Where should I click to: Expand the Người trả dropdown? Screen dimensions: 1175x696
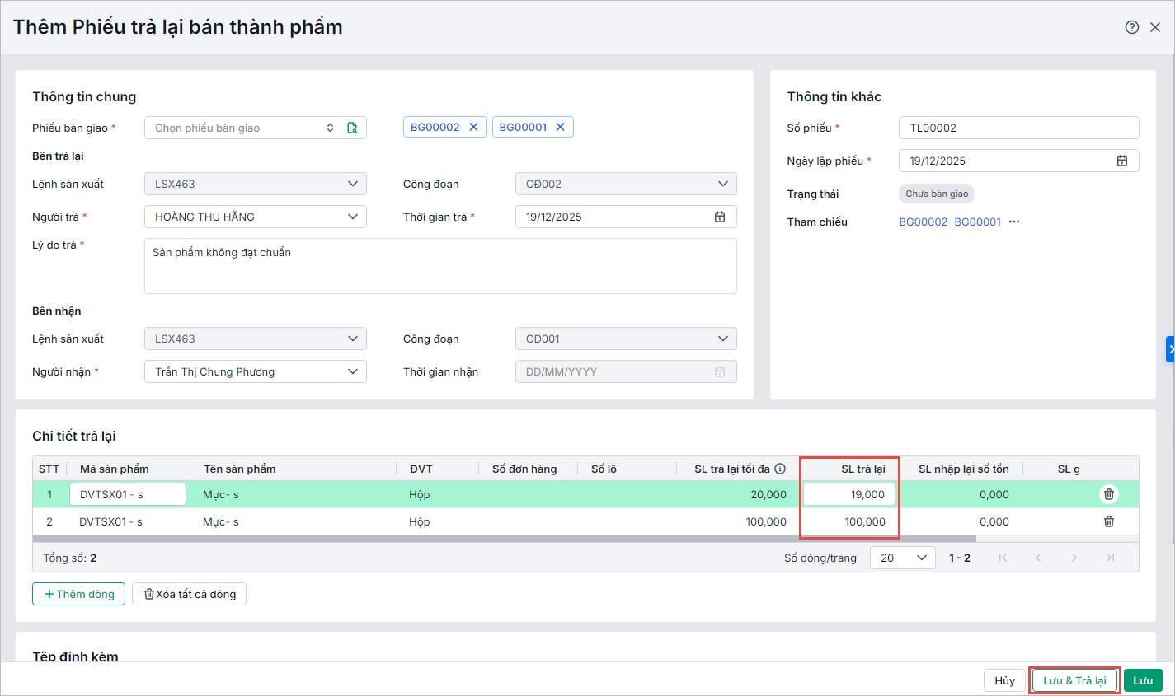click(x=352, y=217)
